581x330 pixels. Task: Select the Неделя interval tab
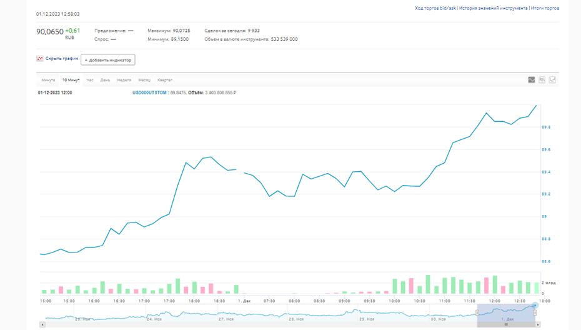(124, 80)
